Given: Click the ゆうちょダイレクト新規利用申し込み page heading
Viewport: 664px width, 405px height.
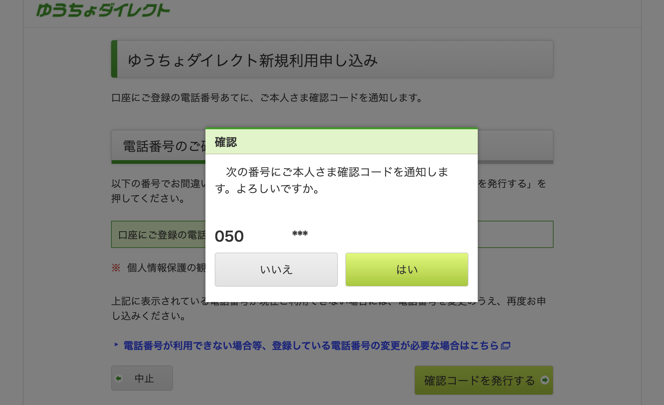Looking at the screenshot, I should point(252,60).
